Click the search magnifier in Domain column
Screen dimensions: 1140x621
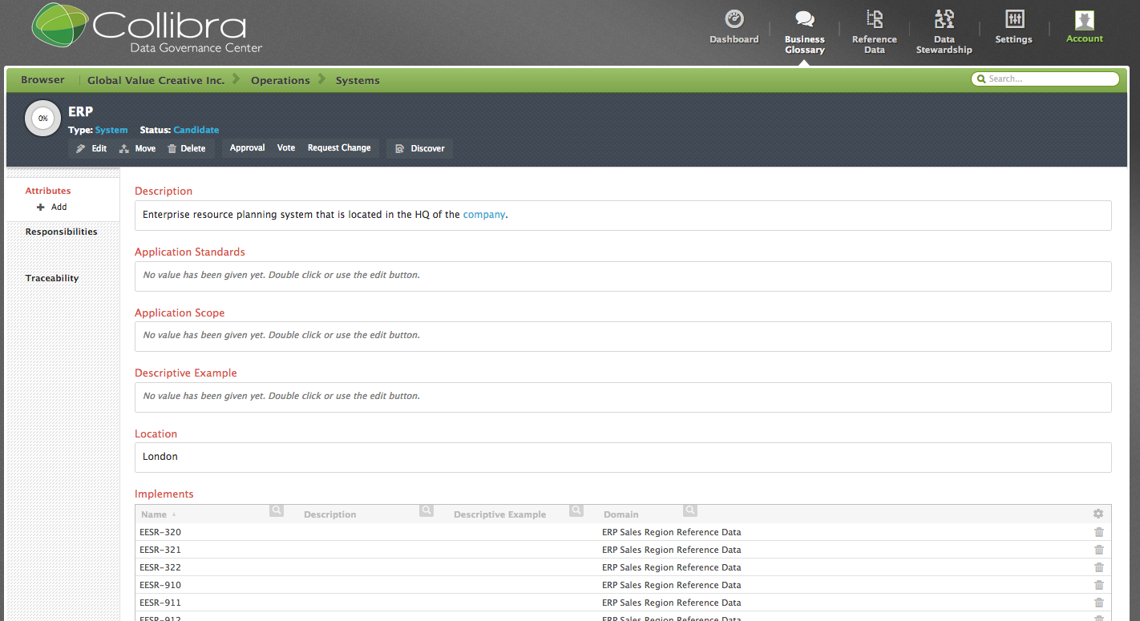click(x=690, y=510)
